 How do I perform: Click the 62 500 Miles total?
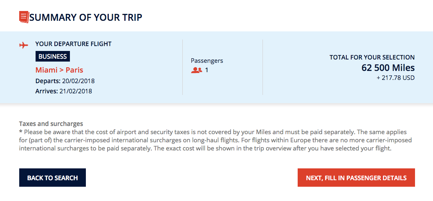pos(388,68)
